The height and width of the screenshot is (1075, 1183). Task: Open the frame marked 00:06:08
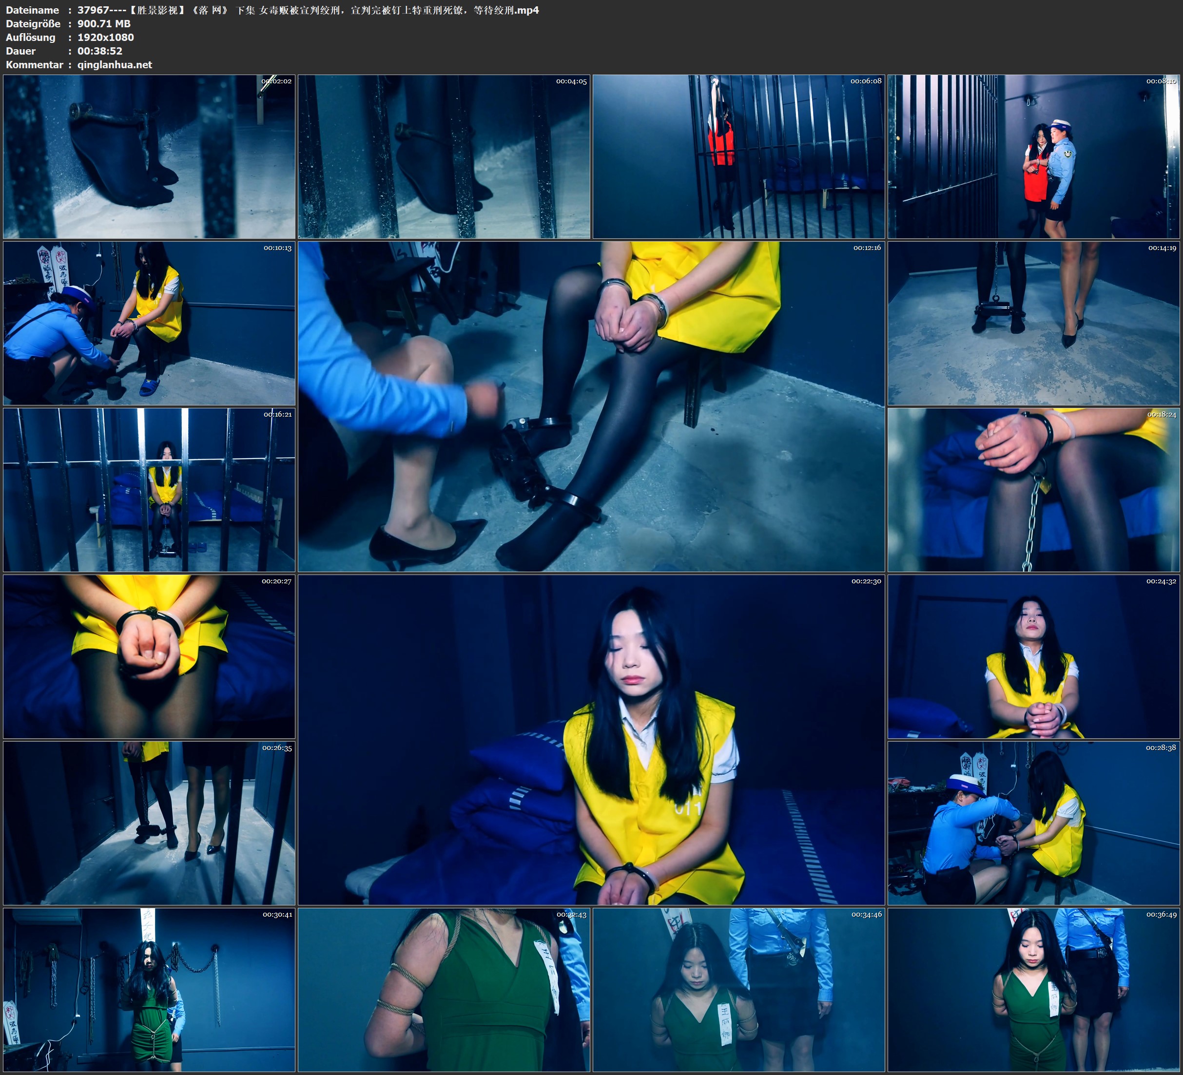738,156
